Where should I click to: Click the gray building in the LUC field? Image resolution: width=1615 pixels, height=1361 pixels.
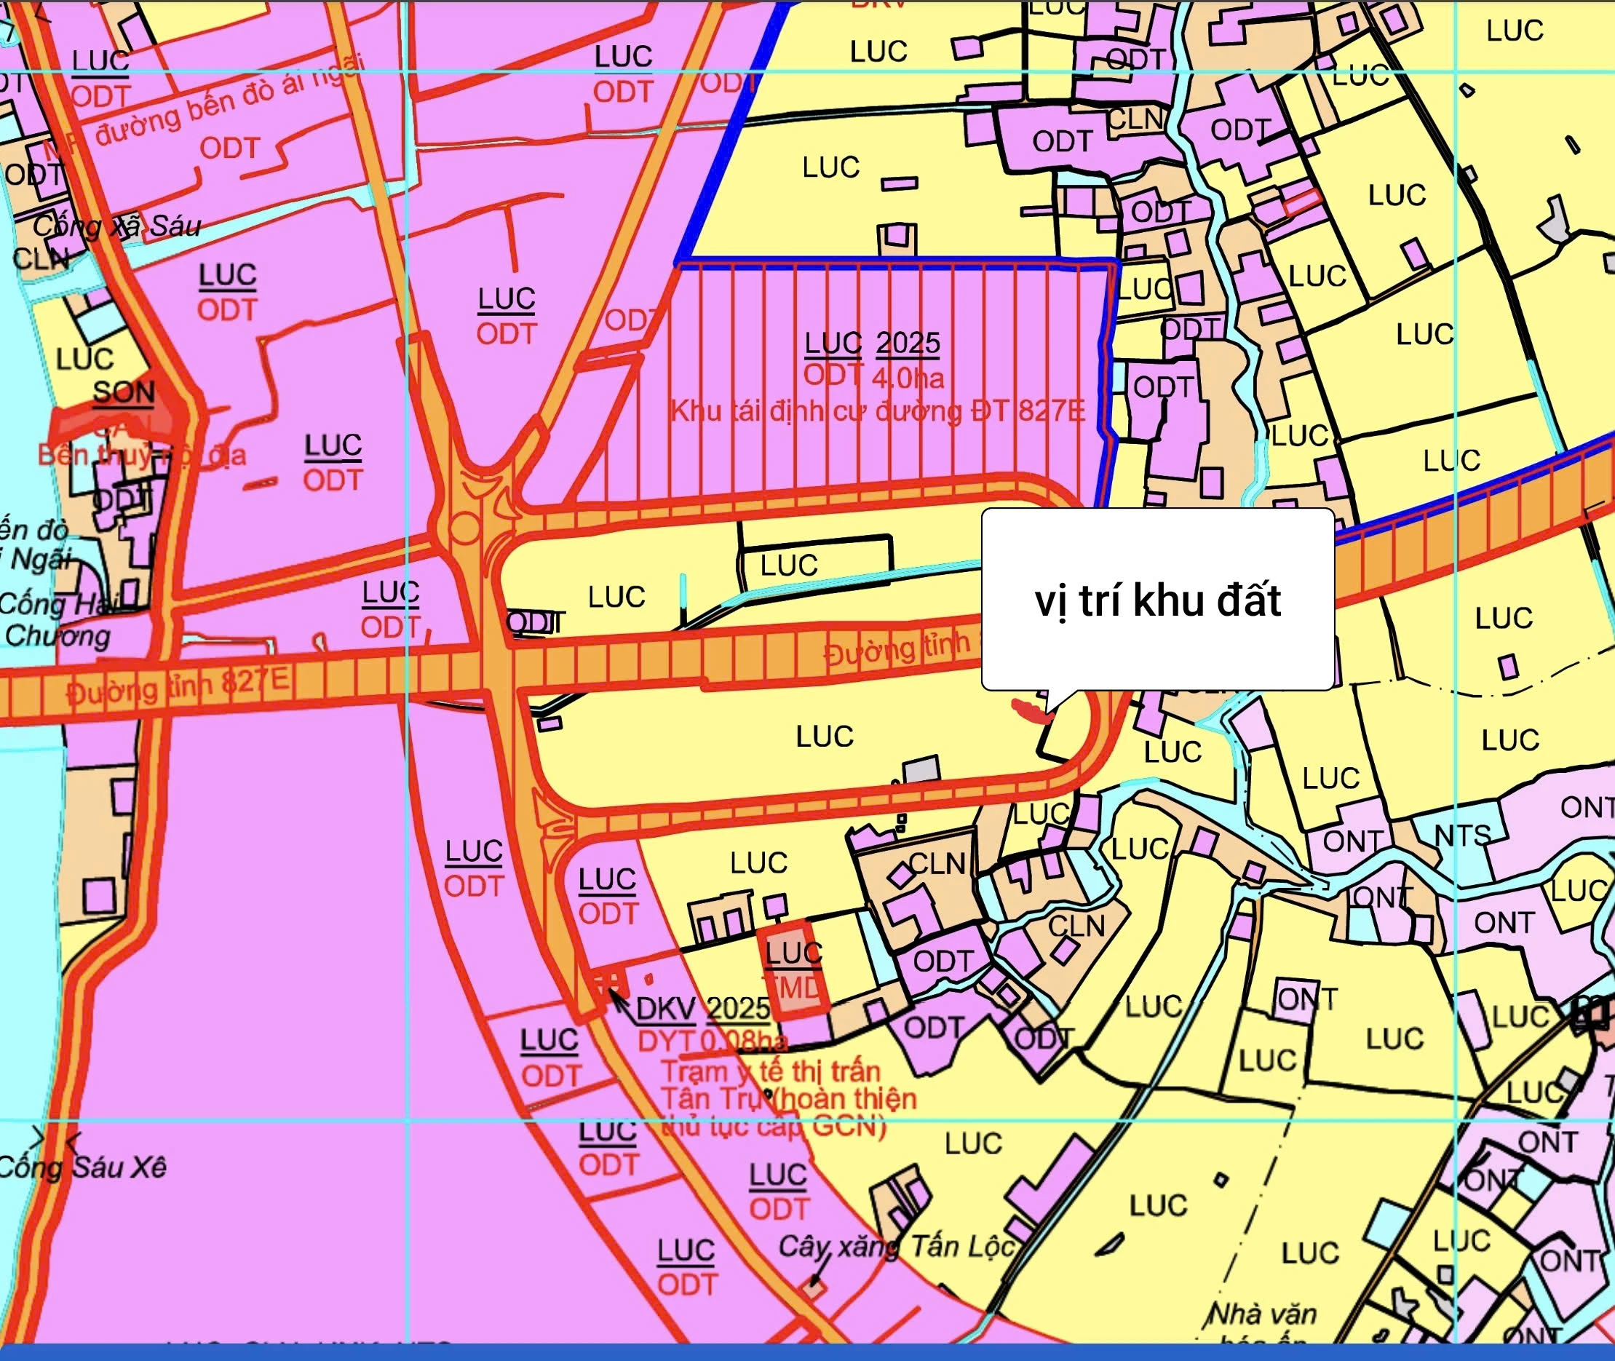(x=921, y=770)
